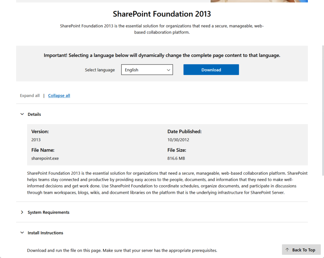Click the date published 10/30/2012
The image size is (324, 258).
(x=178, y=140)
